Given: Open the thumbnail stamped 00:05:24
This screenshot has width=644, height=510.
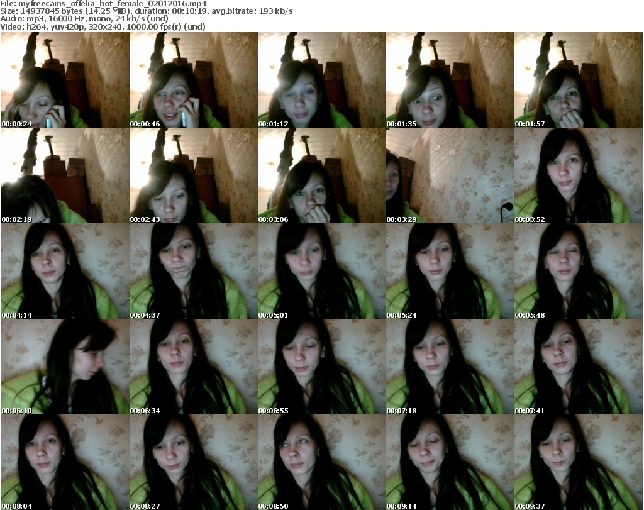Looking at the screenshot, I should (450, 272).
